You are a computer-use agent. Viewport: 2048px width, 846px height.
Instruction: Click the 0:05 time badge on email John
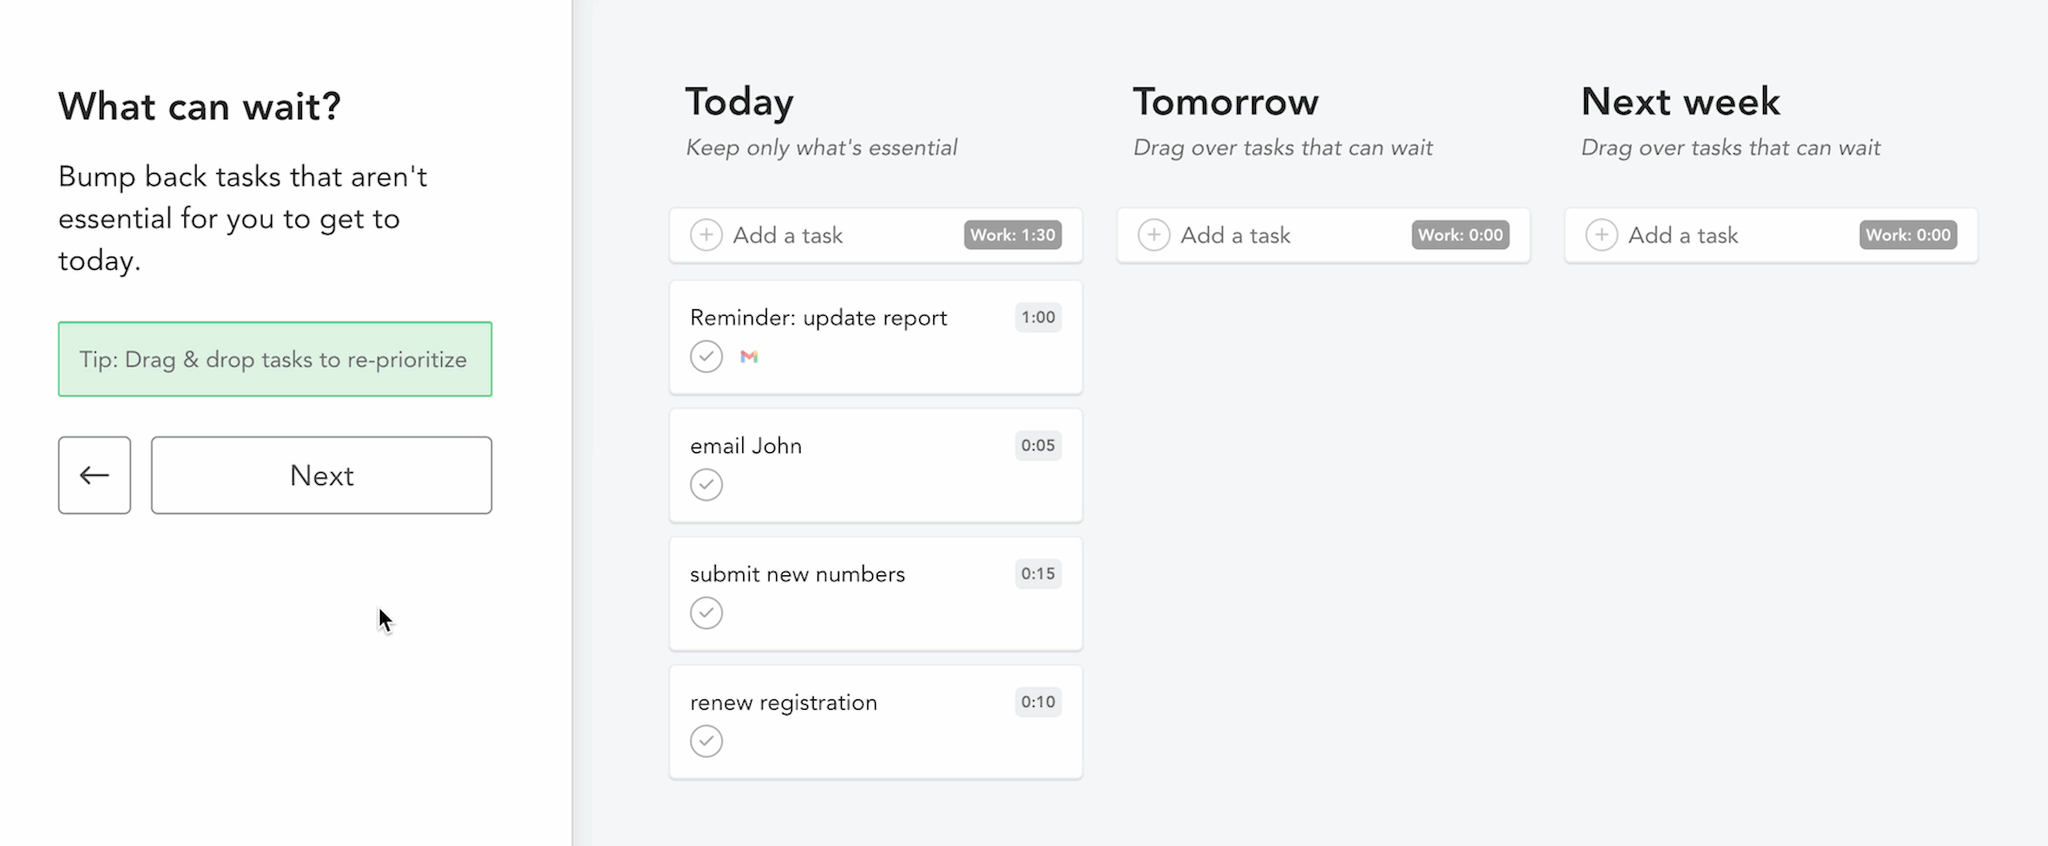pyautogui.click(x=1038, y=446)
